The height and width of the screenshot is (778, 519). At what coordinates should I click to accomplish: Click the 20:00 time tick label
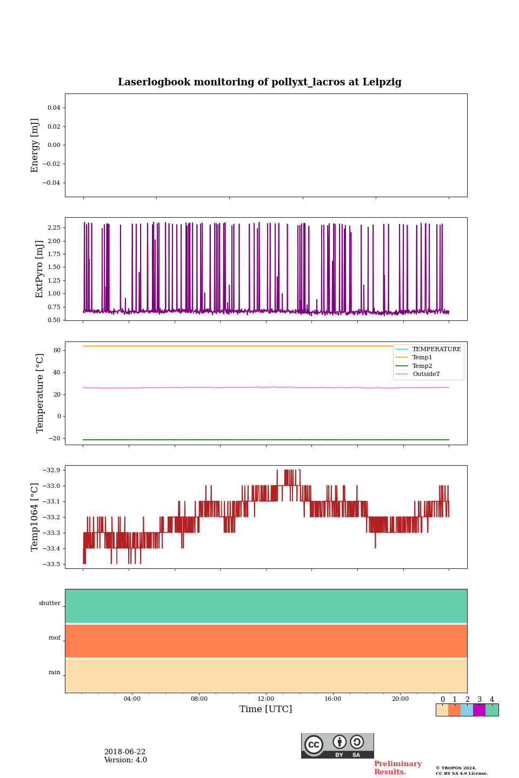click(x=400, y=699)
